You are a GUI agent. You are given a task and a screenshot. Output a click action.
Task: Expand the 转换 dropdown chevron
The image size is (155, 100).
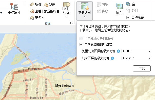click(x=66, y=17)
